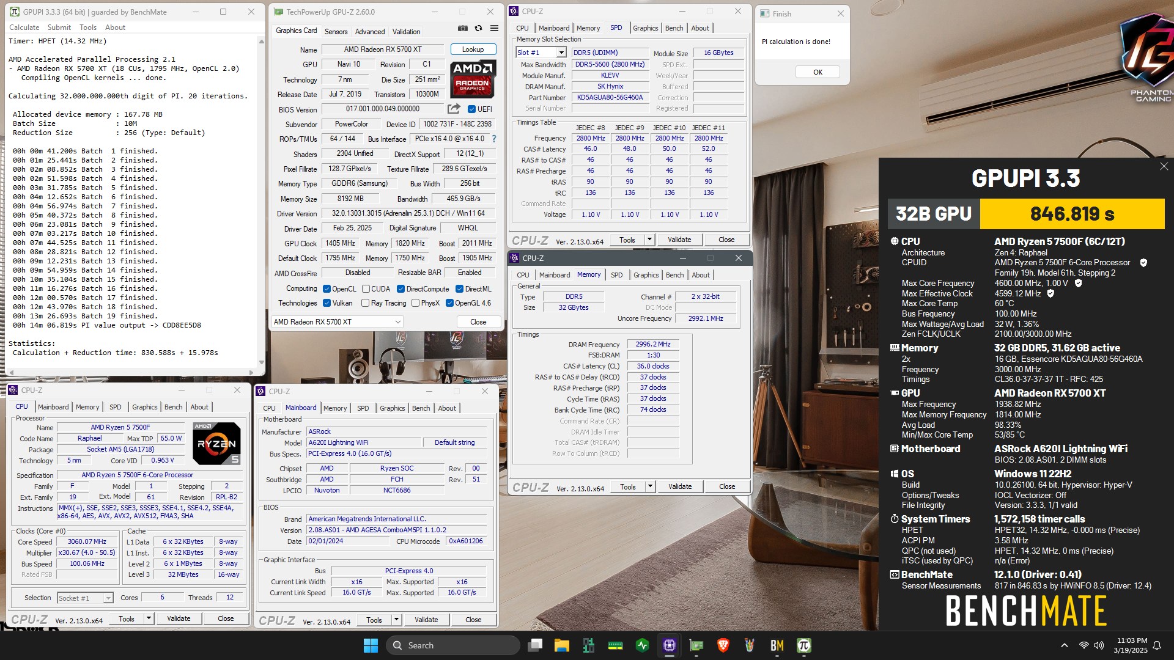Open Task View from the taskbar
Image resolution: width=1174 pixels, height=660 pixels.
click(536, 645)
